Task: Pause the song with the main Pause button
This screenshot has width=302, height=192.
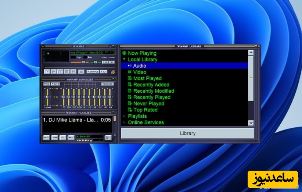Action: (x=60, y=72)
